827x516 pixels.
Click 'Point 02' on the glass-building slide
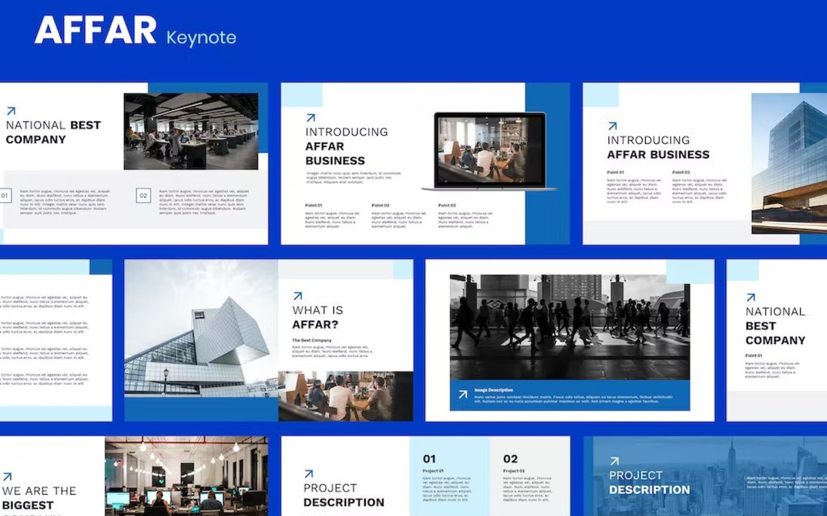click(681, 172)
